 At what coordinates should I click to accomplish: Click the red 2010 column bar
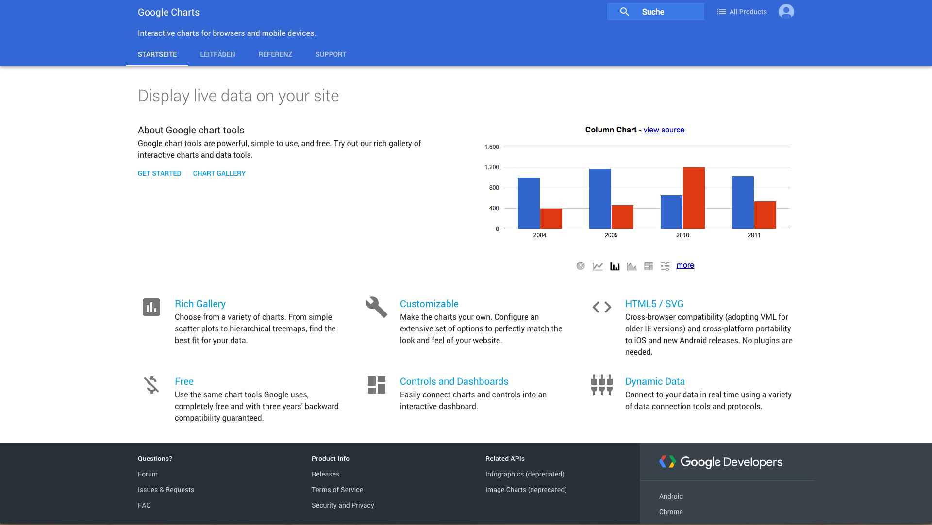coord(694,198)
